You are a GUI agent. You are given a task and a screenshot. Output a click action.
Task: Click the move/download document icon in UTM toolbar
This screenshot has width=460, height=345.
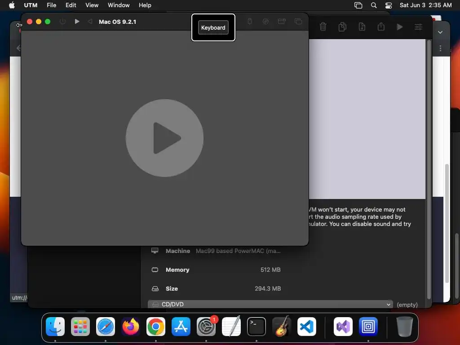[362, 27]
